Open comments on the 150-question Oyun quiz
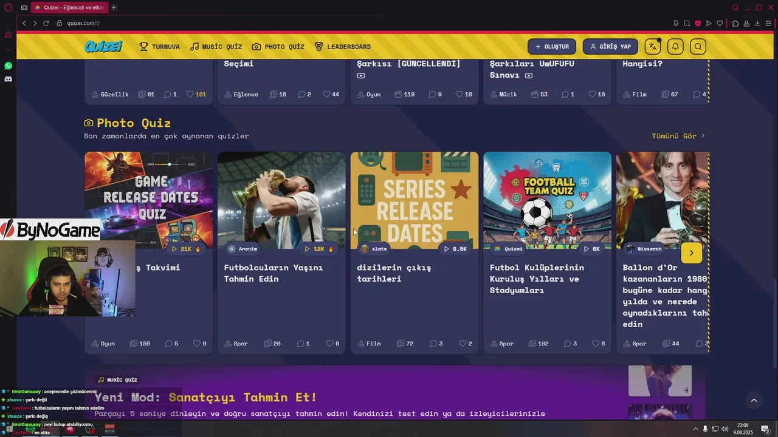The image size is (778, 437). pyautogui.click(x=171, y=344)
